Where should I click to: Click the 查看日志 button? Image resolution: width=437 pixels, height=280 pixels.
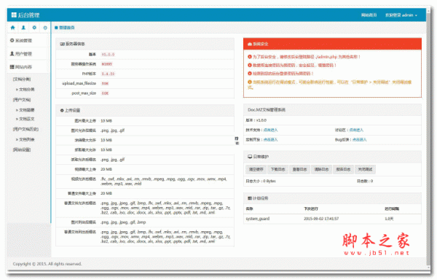299,170
